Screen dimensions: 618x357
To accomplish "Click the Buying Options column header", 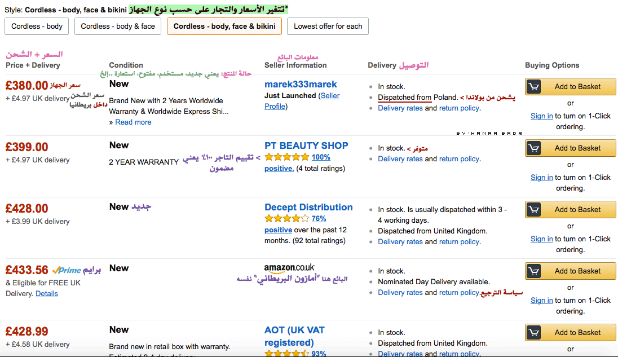I will click(552, 65).
